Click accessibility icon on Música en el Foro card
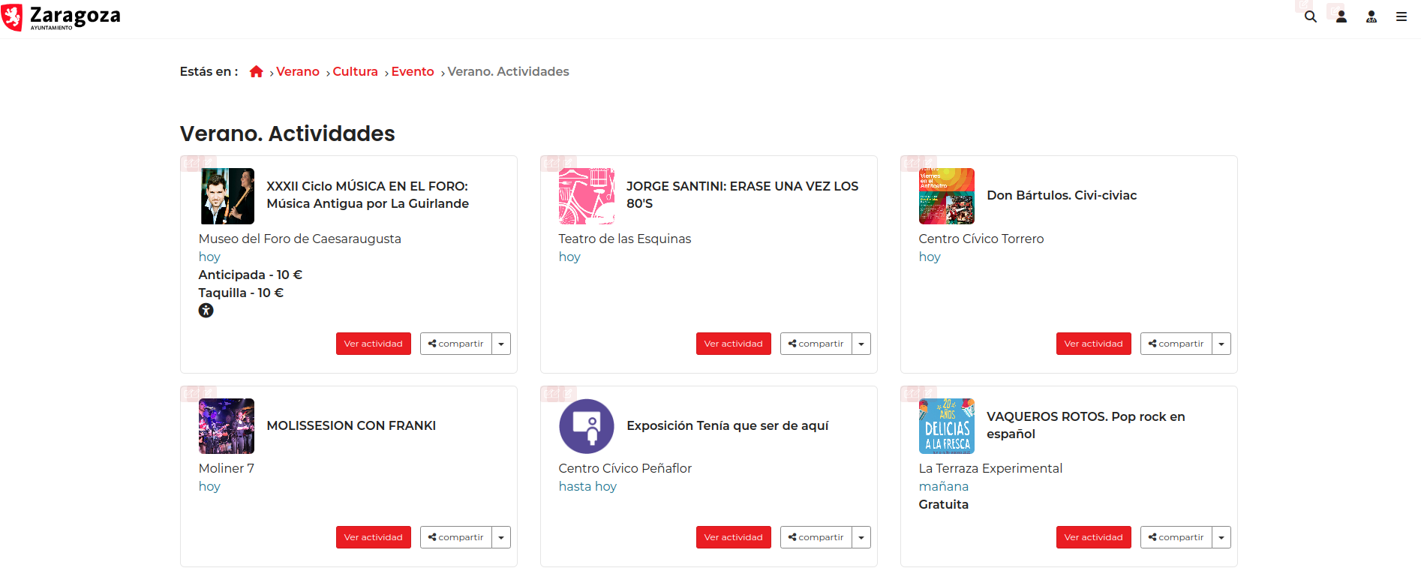 tap(206, 311)
